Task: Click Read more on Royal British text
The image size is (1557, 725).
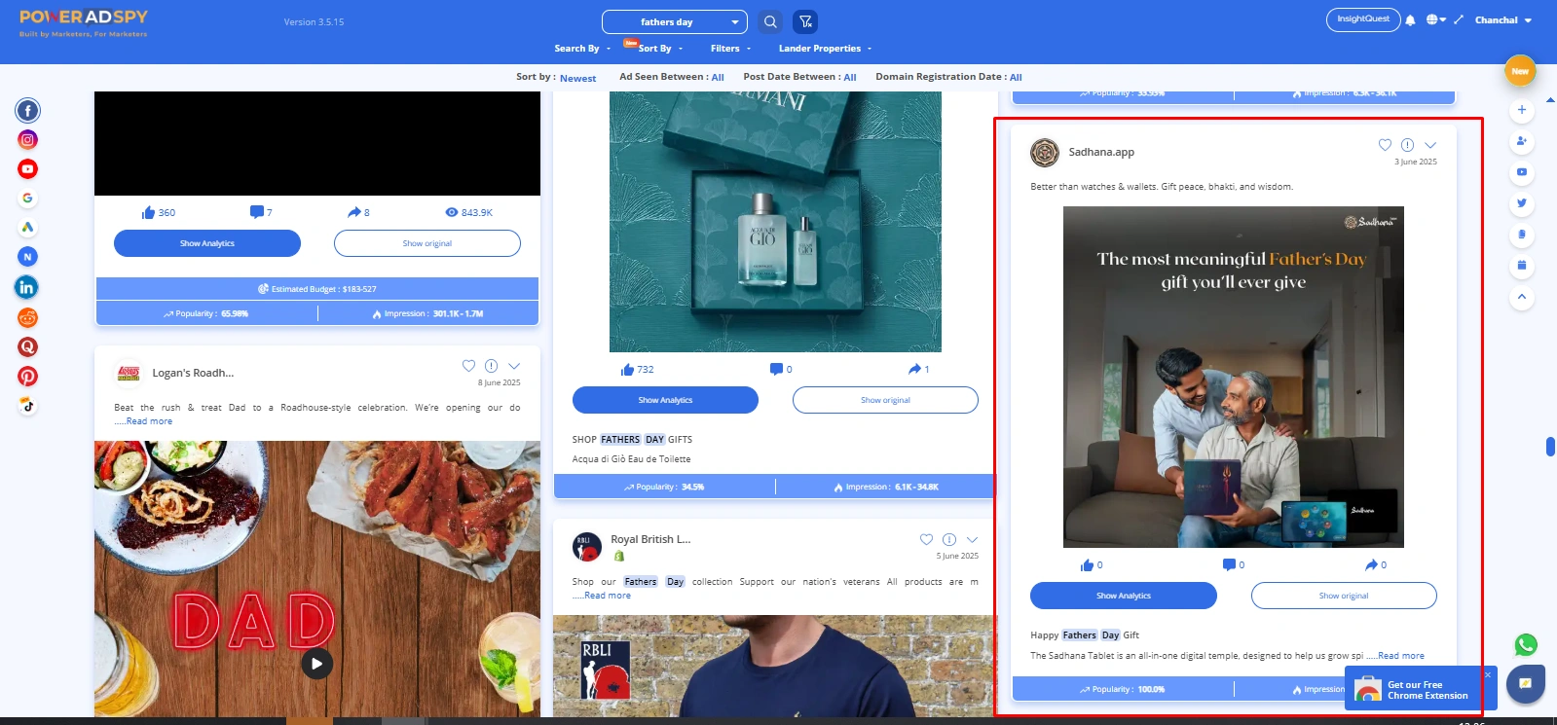Action: pos(607,596)
